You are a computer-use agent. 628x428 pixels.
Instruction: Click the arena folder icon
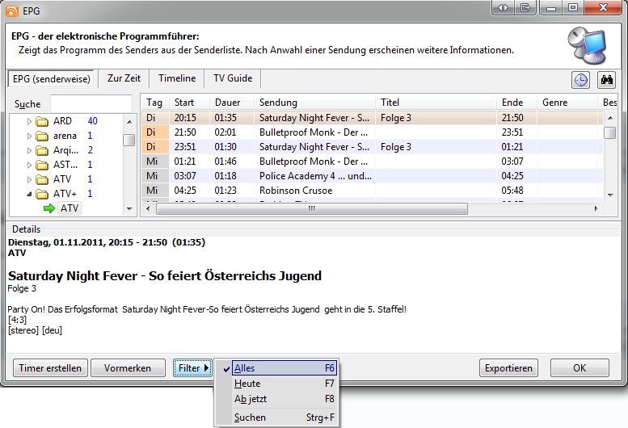[42, 136]
